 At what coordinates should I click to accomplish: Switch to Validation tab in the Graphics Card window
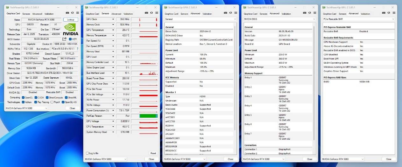click(49, 14)
